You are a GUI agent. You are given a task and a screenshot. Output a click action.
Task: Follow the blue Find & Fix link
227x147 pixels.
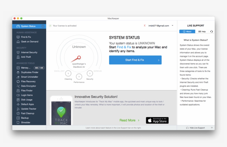point(124,47)
